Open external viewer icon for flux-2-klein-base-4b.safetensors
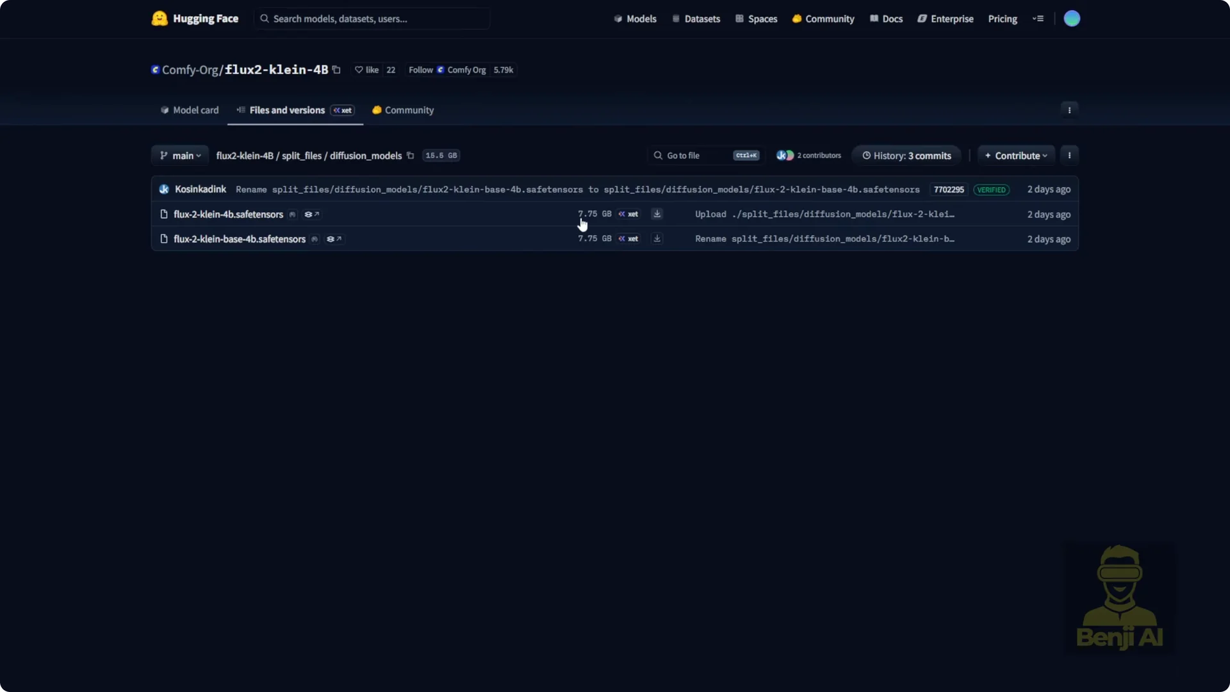Screen dimensions: 1230x692 tap(334, 239)
